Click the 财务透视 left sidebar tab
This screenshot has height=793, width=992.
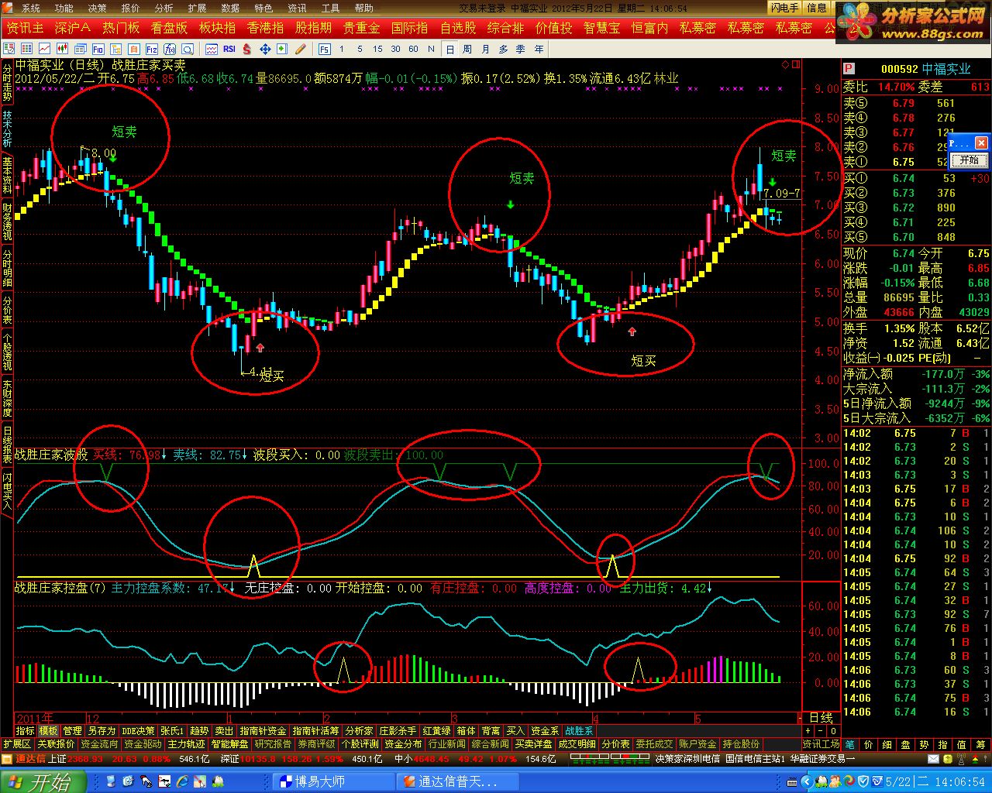coord(7,222)
